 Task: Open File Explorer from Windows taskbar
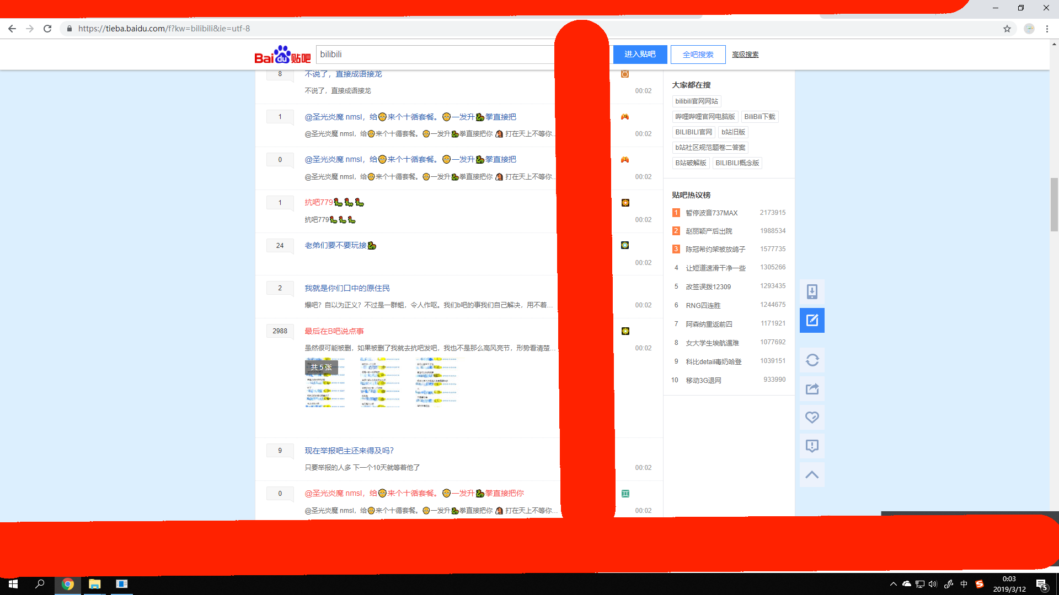(95, 584)
